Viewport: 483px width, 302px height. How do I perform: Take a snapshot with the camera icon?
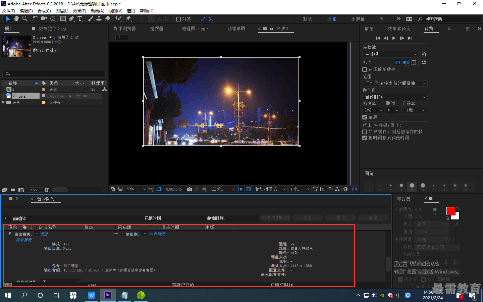pos(190,189)
